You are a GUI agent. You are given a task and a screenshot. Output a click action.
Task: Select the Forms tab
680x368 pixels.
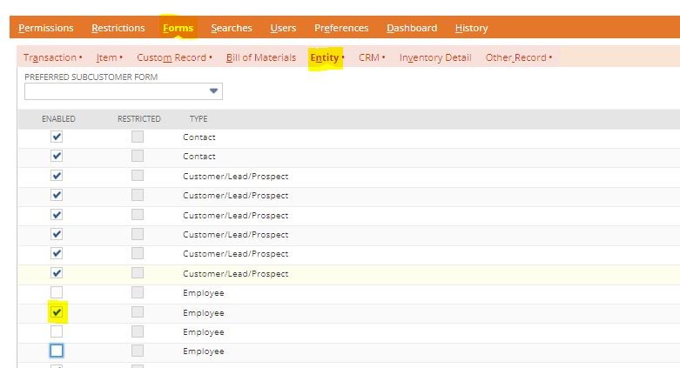click(x=178, y=28)
